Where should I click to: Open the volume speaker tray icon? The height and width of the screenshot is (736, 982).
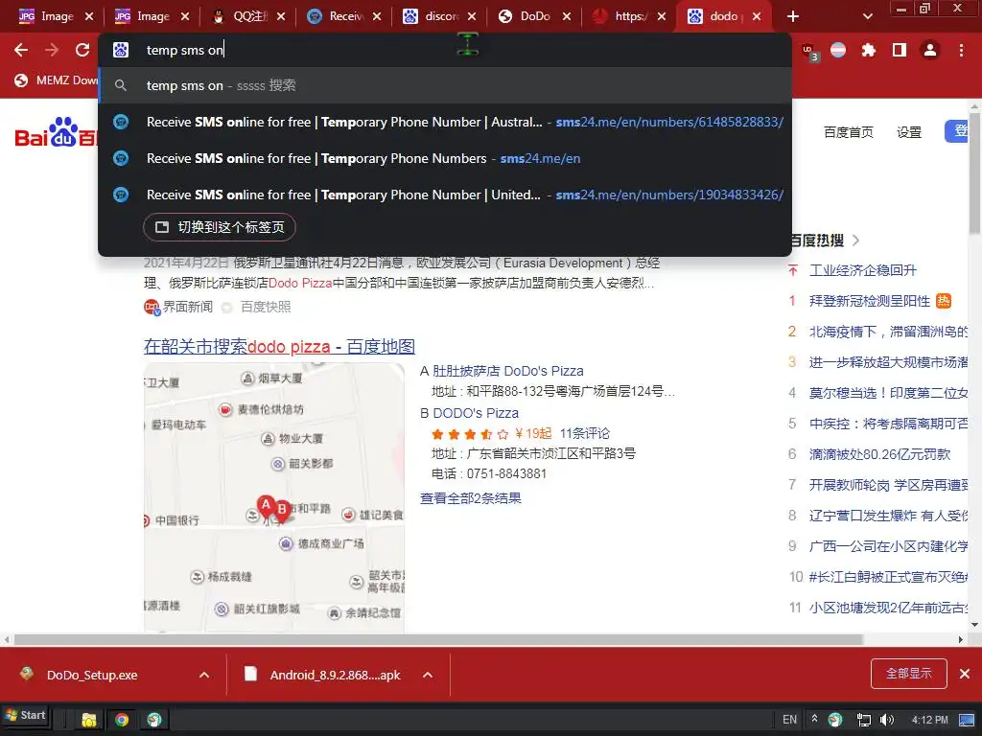tap(887, 720)
